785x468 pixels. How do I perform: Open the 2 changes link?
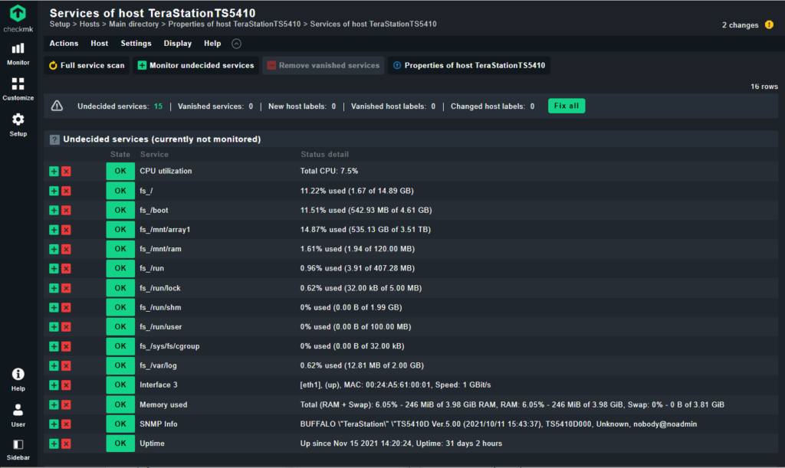click(740, 25)
